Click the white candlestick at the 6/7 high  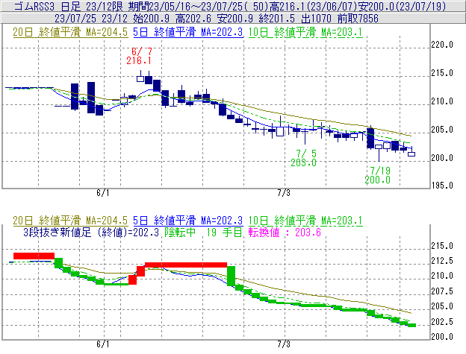140,78
